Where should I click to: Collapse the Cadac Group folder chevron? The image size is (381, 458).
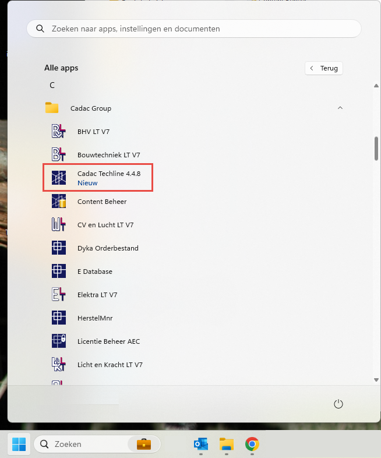(340, 108)
